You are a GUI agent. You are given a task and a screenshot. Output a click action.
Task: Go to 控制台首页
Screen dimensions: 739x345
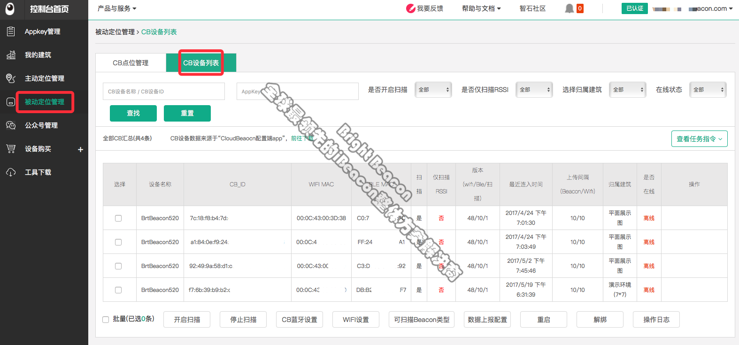point(49,9)
